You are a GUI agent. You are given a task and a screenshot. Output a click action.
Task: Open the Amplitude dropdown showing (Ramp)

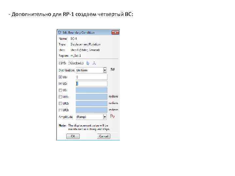click(91, 117)
